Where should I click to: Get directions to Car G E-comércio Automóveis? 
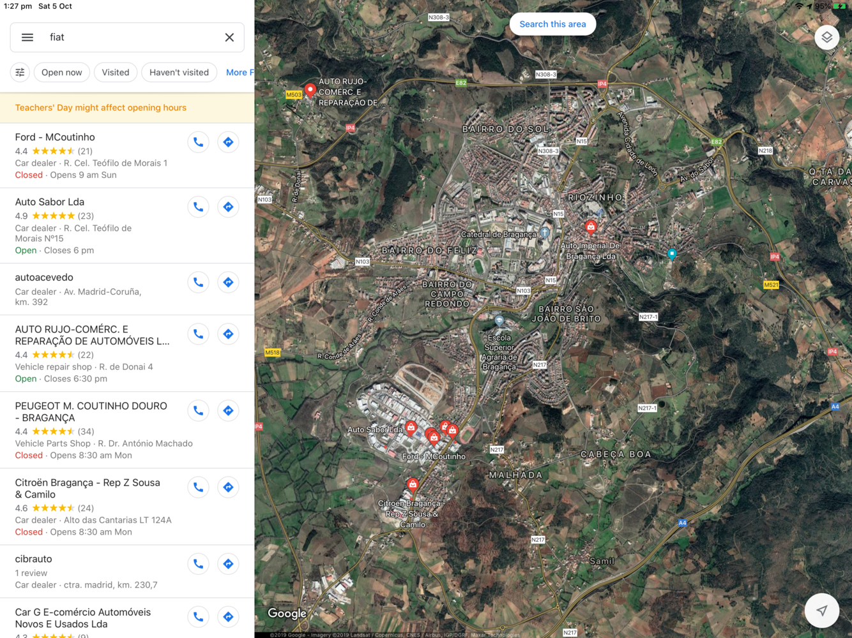[x=228, y=616]
